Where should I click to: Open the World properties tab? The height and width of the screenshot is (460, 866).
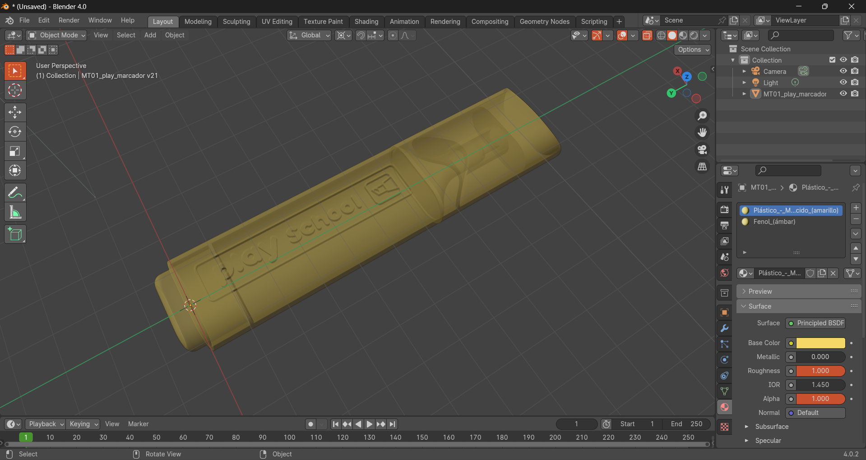coord(724,273)
